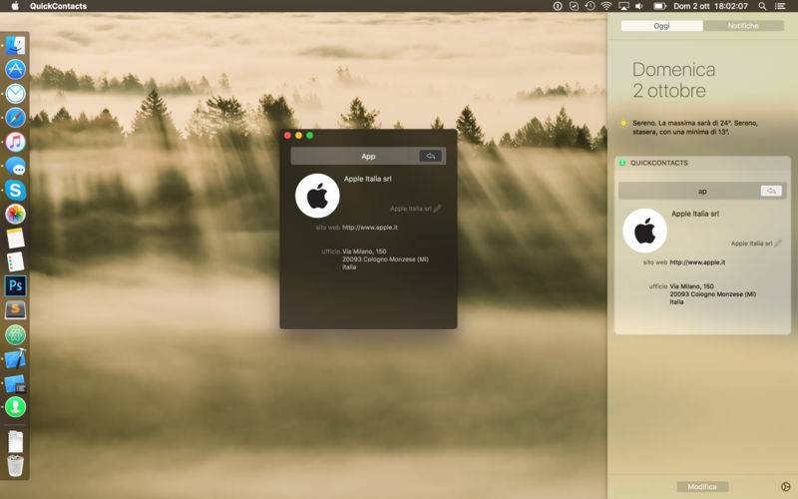Open the AirPlay display menu
The width and height of the screenshot is (798, 499).
[x=622, y=6]
